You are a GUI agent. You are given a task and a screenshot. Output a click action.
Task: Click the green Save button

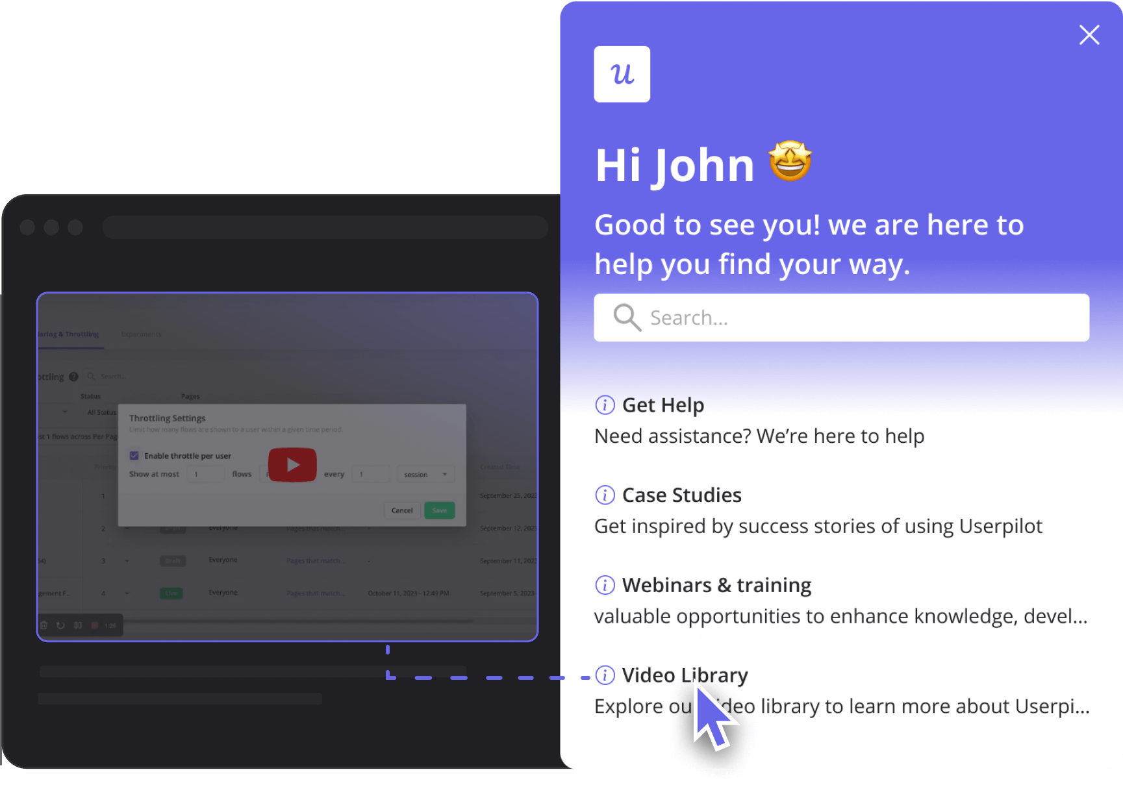439,510
